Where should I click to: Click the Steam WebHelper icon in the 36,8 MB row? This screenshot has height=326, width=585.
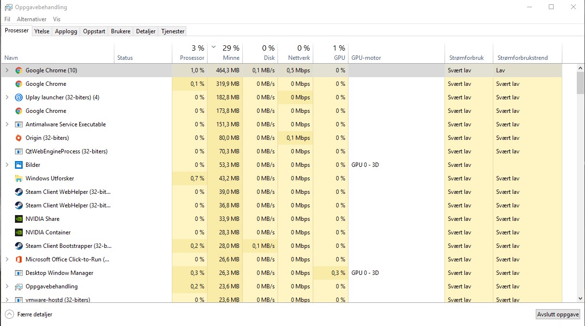18,205
